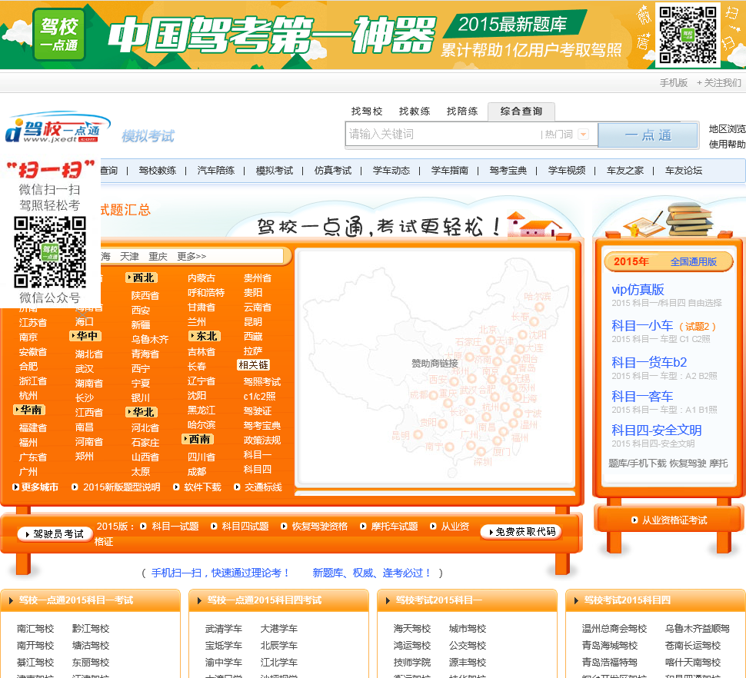Select the 综合查询 search tab
Image resolution: width=746 pixels, height=678 pixels.
[x=521, y=111]
